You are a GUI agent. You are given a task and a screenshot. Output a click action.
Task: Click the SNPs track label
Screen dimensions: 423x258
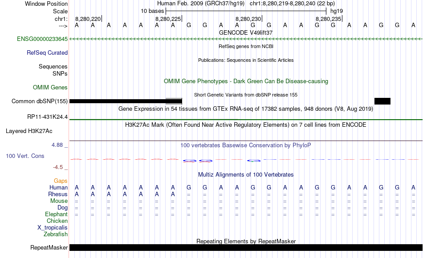(60, 73)
